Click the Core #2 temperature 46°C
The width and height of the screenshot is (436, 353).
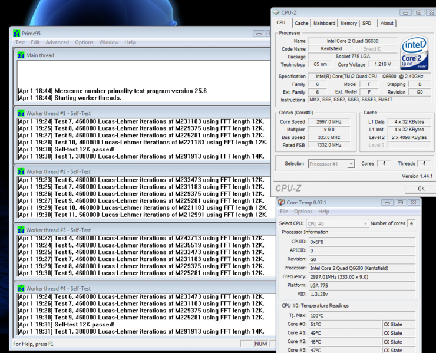pos(345,342)
